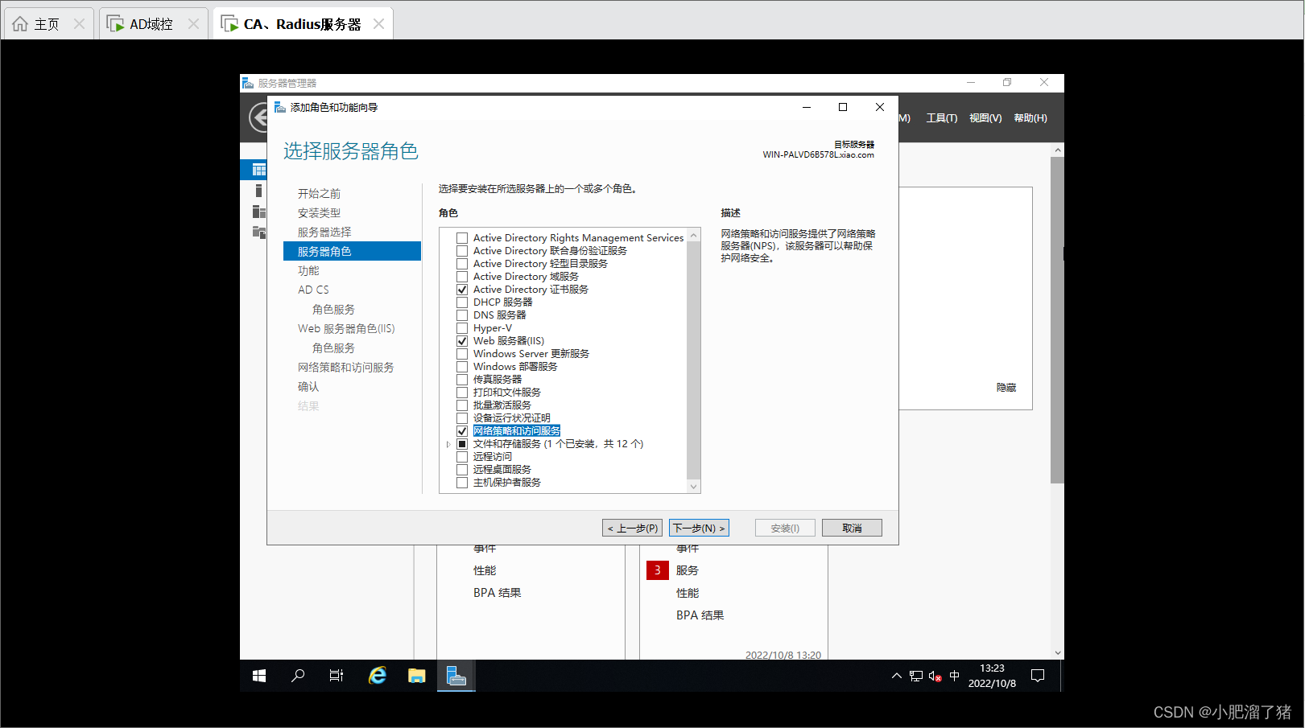Go to AD CS wizard step
1305x728 pixels.
pyautogui.click(x=313, y=290)
